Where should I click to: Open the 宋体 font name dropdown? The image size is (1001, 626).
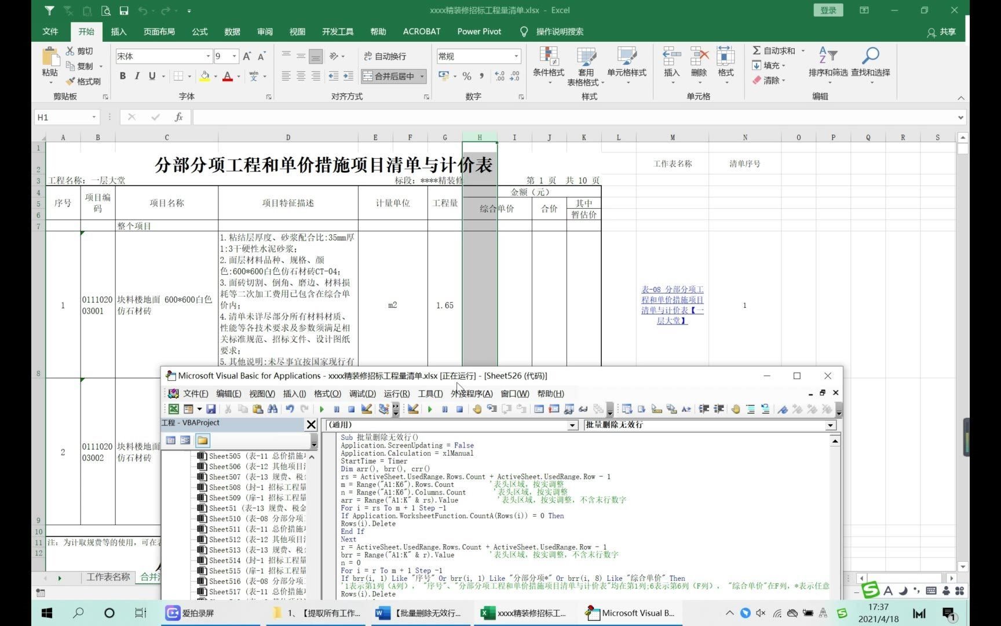pyautogui.click(x=207, y=56)
